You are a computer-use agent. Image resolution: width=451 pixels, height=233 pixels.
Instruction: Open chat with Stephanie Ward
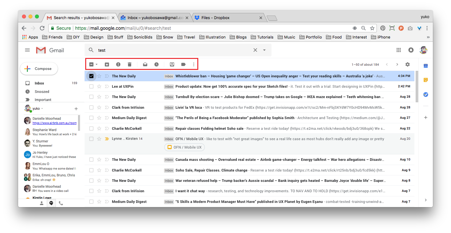click(50, 132)
